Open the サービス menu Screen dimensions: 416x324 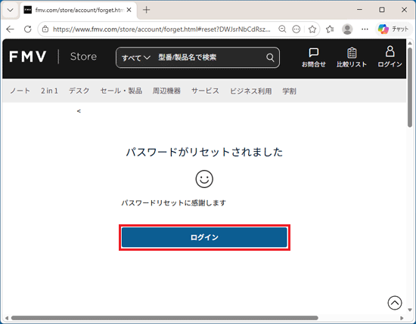pos(205,91)
